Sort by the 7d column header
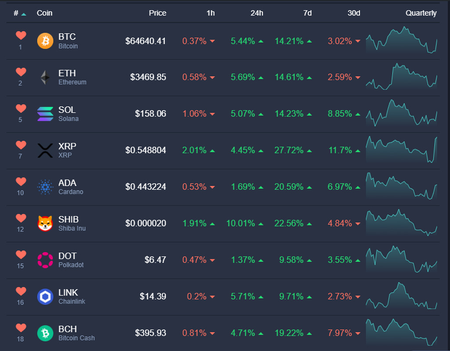The height and width of the screenshot is (351, 450). [x=307, y=13]
